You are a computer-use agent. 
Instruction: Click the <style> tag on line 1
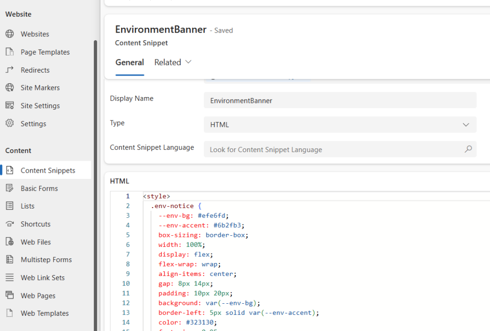coord(156,196)
